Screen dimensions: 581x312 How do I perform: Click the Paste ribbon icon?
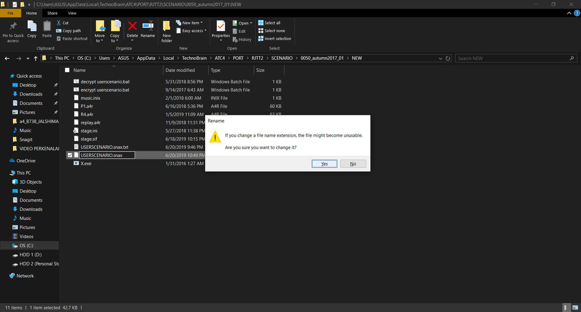pos(47,26)
